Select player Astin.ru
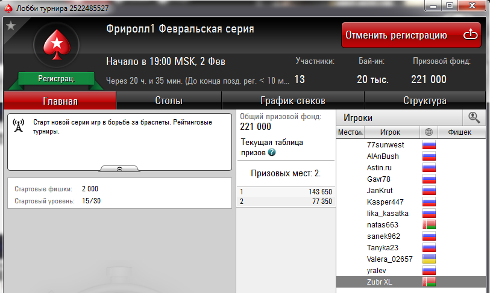The image size is (490, 293). pos(411,168)
